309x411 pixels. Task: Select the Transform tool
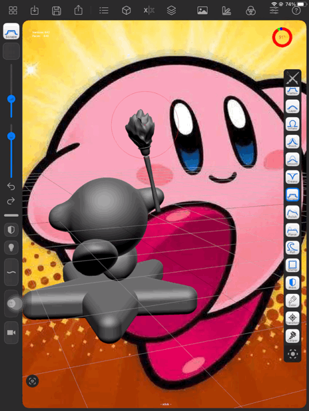click(x=292, y=318)
